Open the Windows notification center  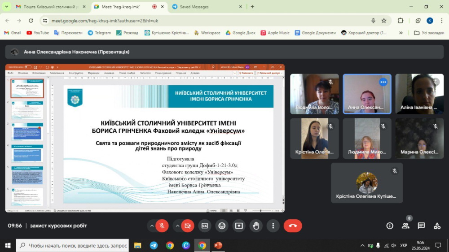(x=438, y=245)
